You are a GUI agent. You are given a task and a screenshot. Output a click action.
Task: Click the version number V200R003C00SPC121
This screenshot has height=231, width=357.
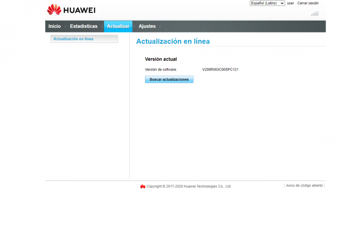click(x=220, y=70)
